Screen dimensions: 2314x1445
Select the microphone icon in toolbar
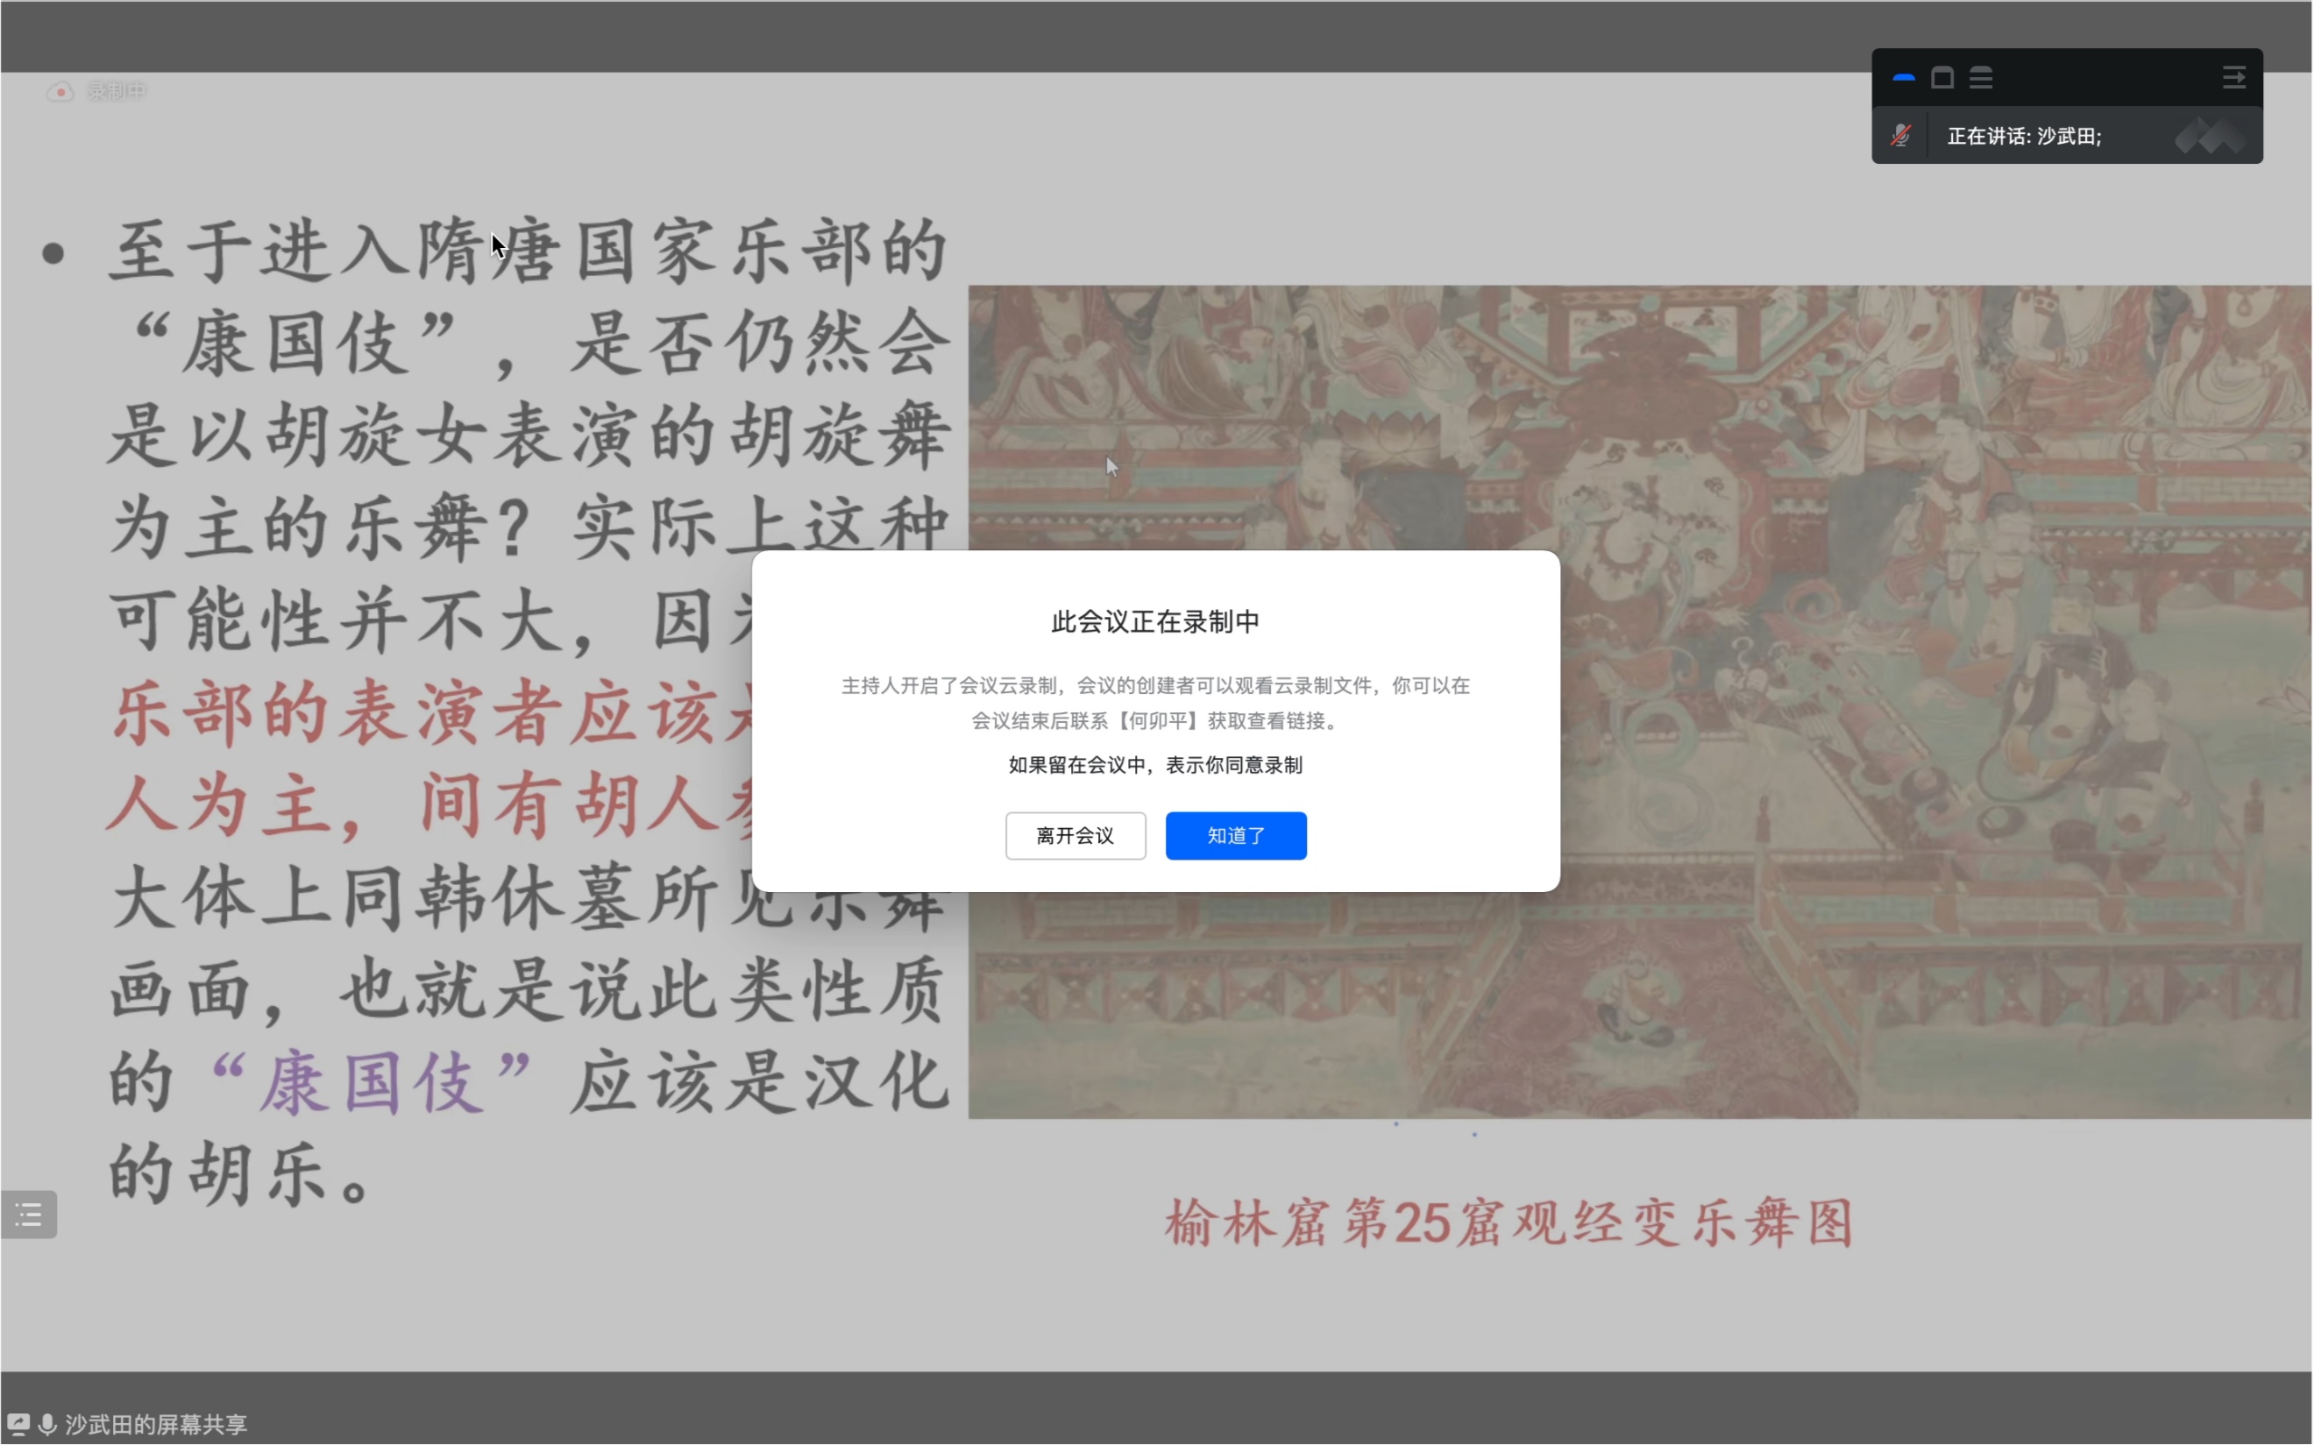point(1901,133)
